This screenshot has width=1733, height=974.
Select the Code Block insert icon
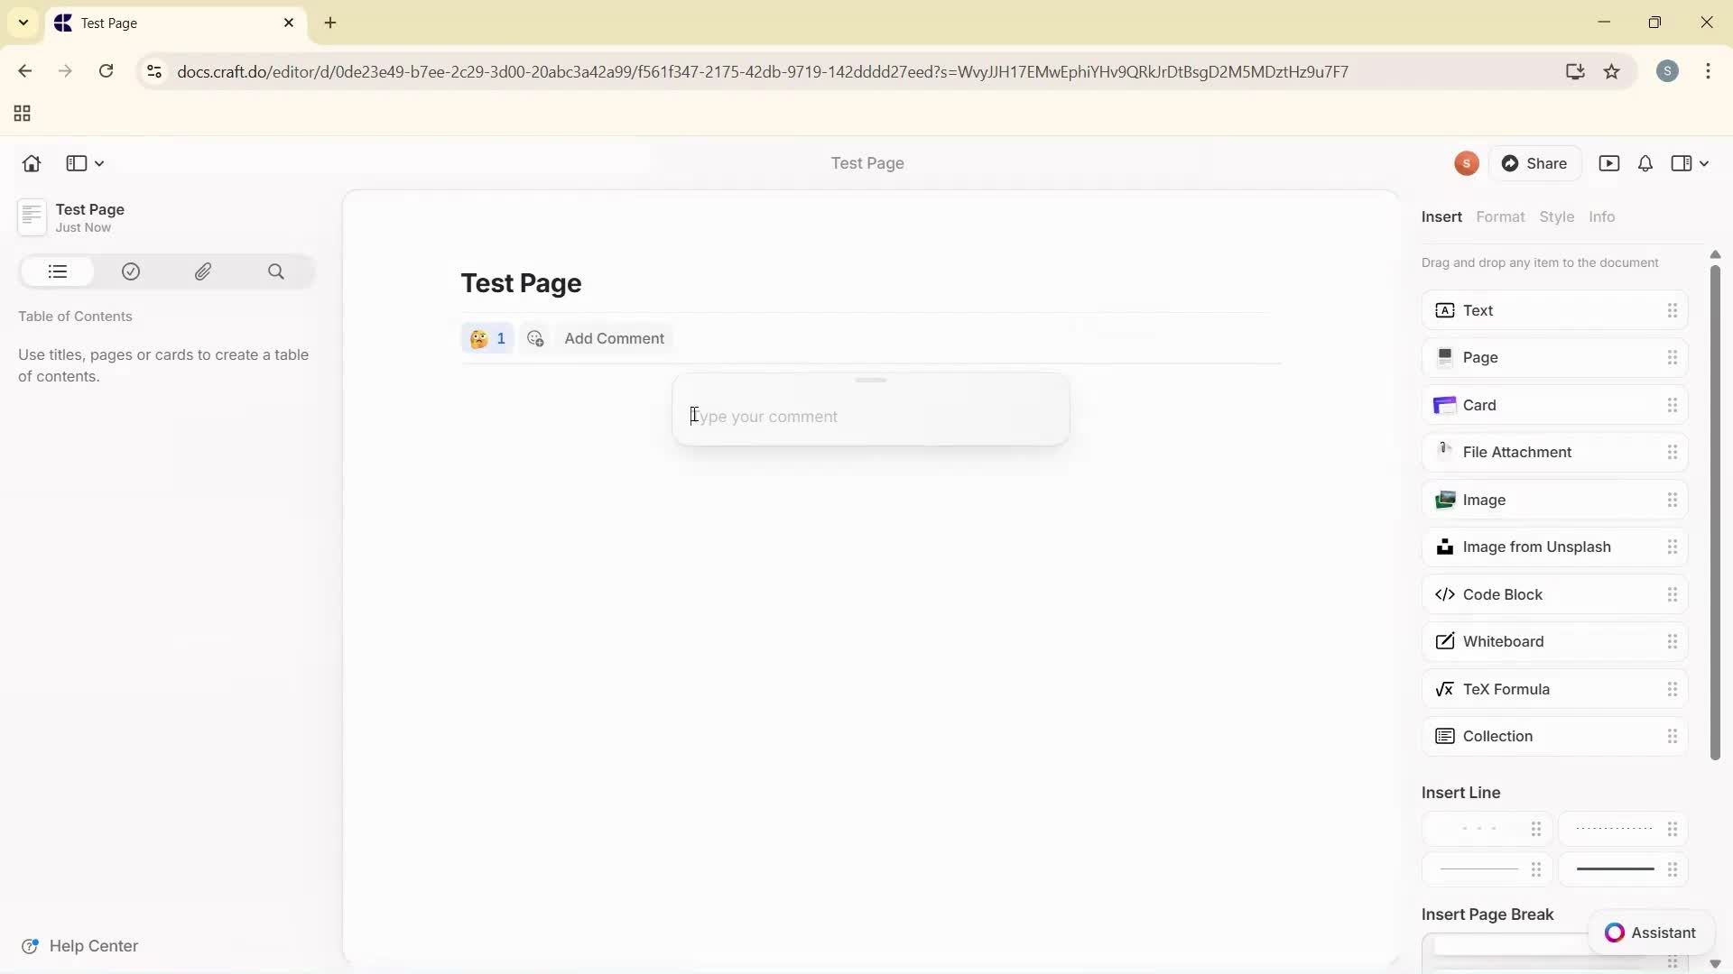click(1445, 594)
